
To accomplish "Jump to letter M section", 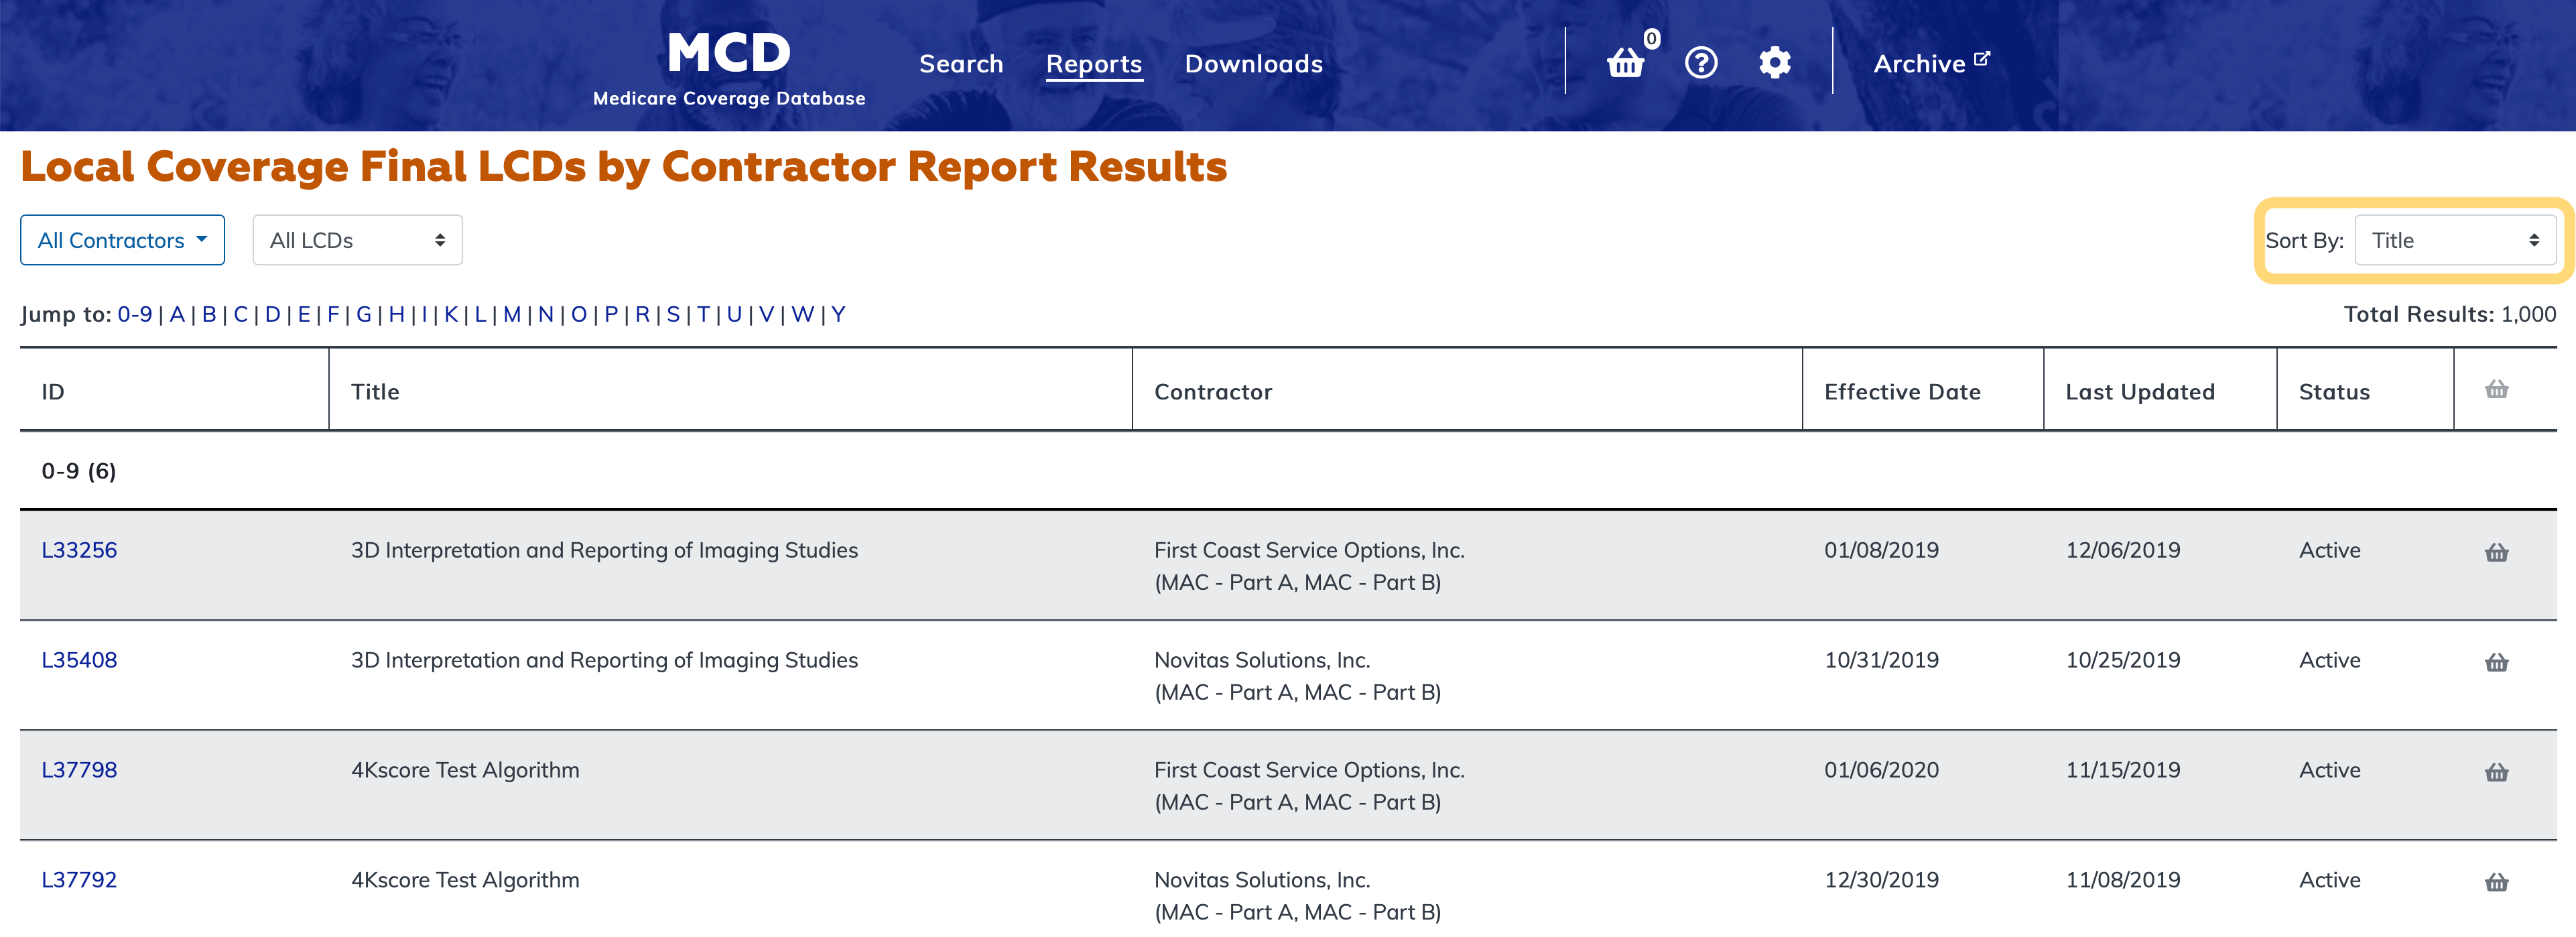I will pyautogui.click(x=511, y=314).
